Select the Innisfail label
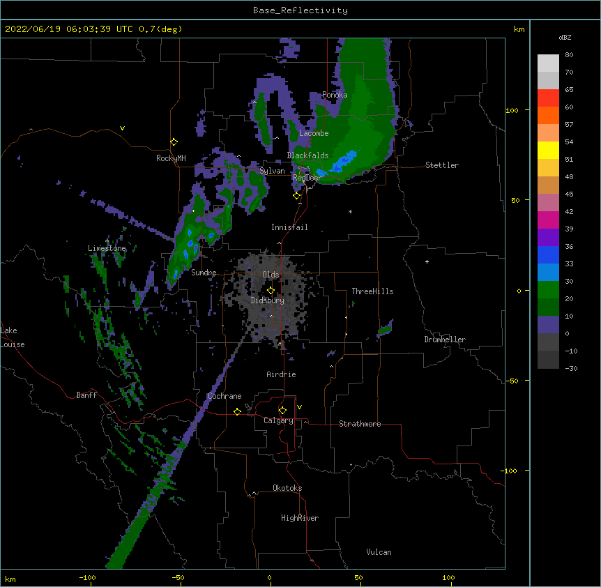The height and width of the screenshot is (587, 601). tap(289, 227)
